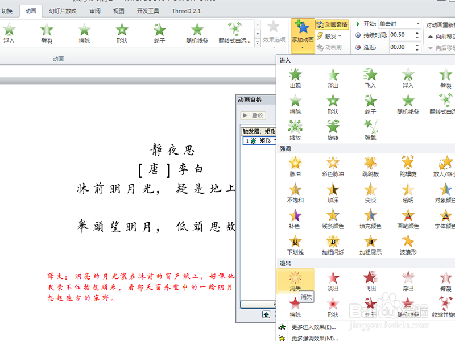Click the move-up arrow in animation pane
This screenshot has width=455, height=341.
click(x=266, y=314)
